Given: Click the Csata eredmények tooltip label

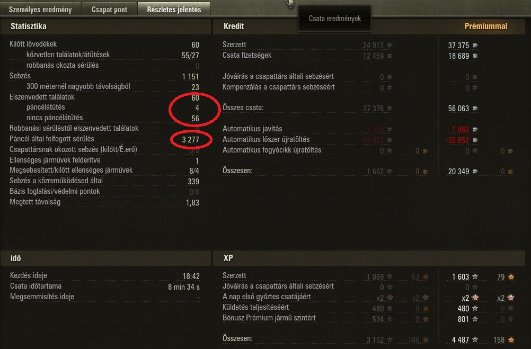Looking at the screenshot, I should 334,19.
